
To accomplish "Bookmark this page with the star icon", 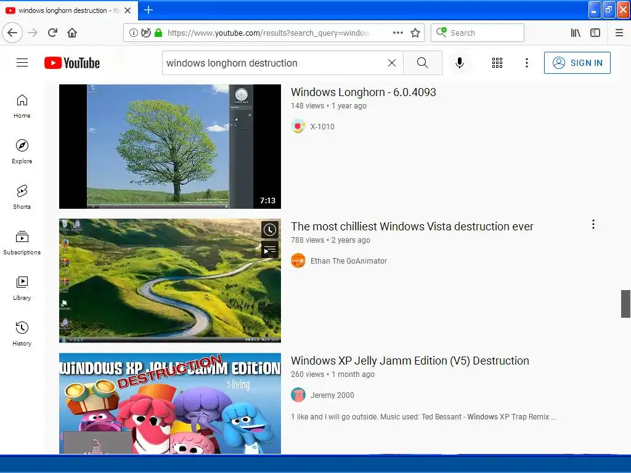I will [415, 33].
